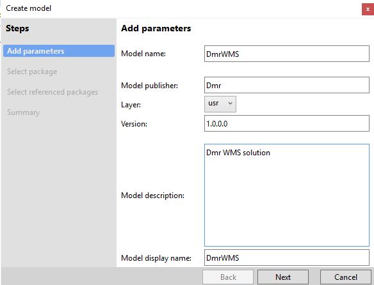Expand the Layer dropdown showing usr
The height and width of the screenshot is (285, 374).
point(220,104)
